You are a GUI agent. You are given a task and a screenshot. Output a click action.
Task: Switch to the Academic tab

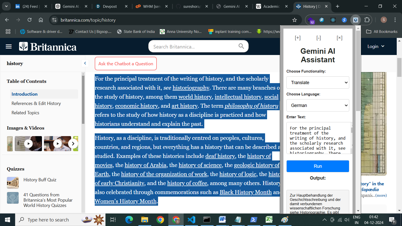[271, 6]
